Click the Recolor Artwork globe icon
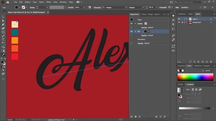This screenshot has width=216, height=121. (89, 7)
